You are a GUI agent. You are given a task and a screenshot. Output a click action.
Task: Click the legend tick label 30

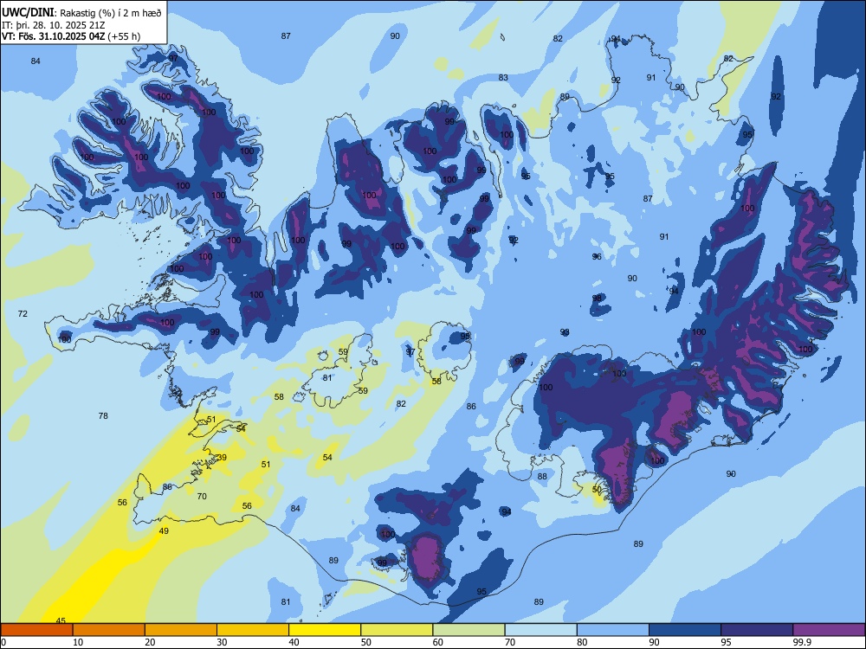[222, 642]
